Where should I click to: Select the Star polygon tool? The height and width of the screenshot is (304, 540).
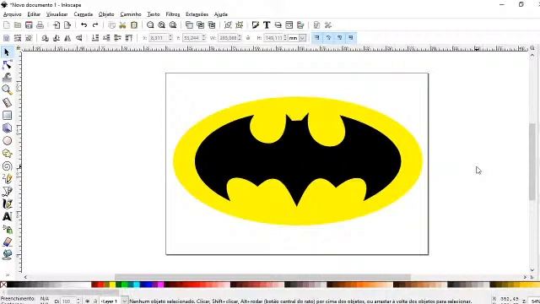point(7,154)
